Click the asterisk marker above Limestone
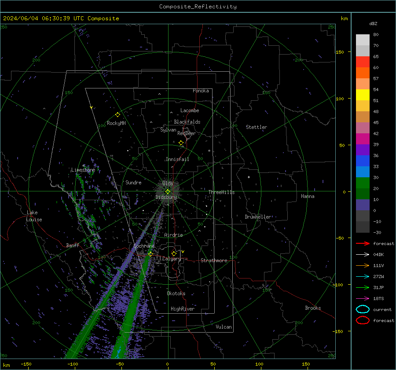 tap(83, 166)
